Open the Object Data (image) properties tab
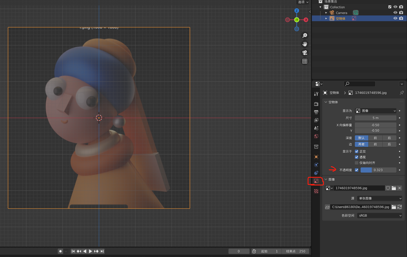407x257 pixels. (316, 181)
